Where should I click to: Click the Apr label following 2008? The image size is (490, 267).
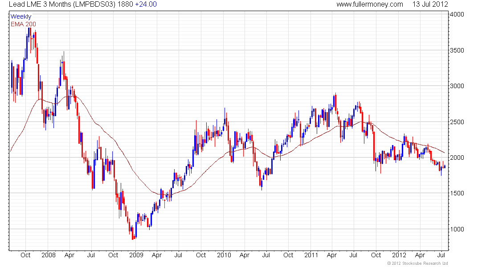(x=69, y=255)
